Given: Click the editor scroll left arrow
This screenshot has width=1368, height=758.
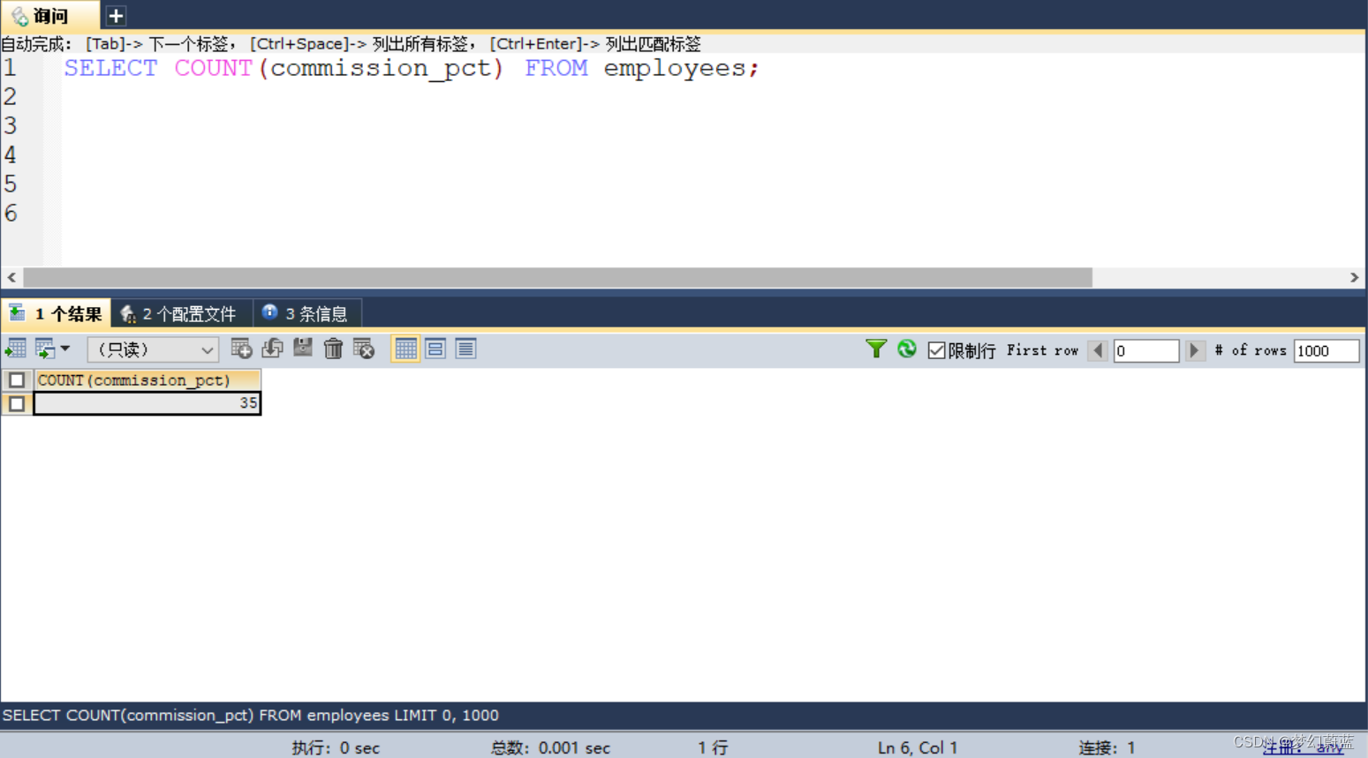Looking at the screenshot, I should coord(11,277).
